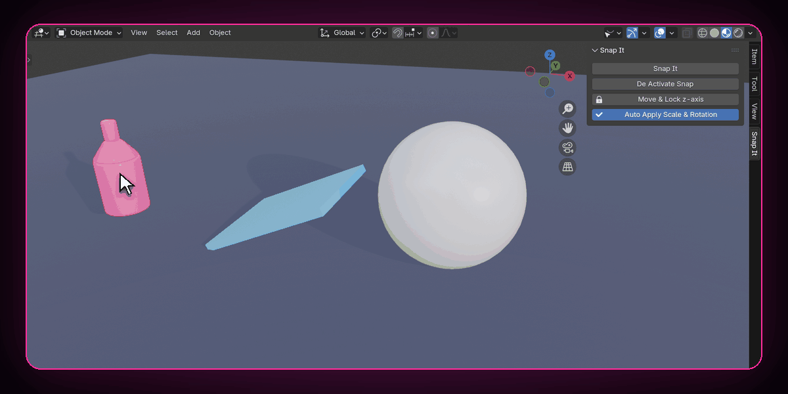Click the zoom view magnifier icon
This screenshot has width=788, height=394.
point(567,109)
